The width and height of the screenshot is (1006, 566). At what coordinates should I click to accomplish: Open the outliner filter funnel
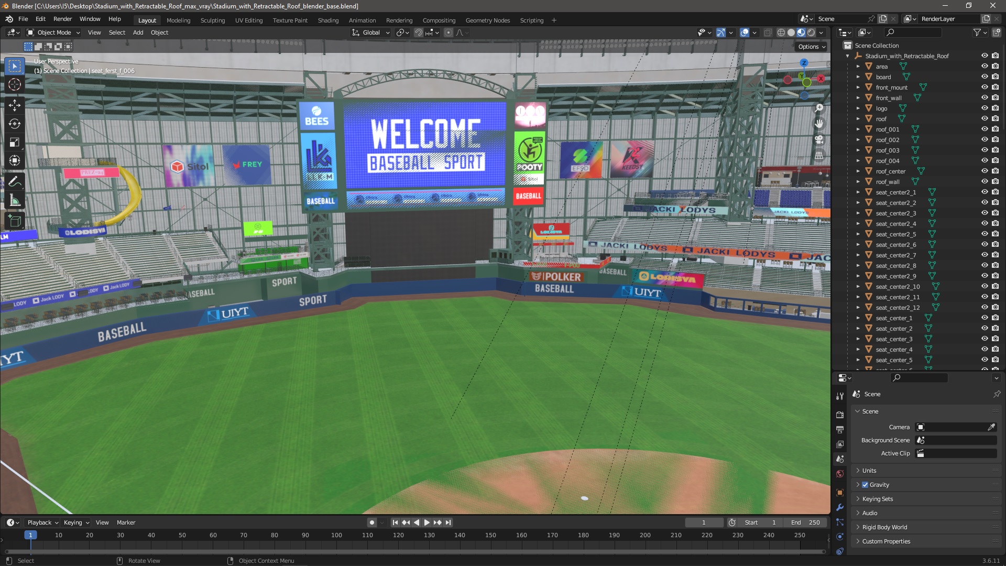click(x=977, y=32)
